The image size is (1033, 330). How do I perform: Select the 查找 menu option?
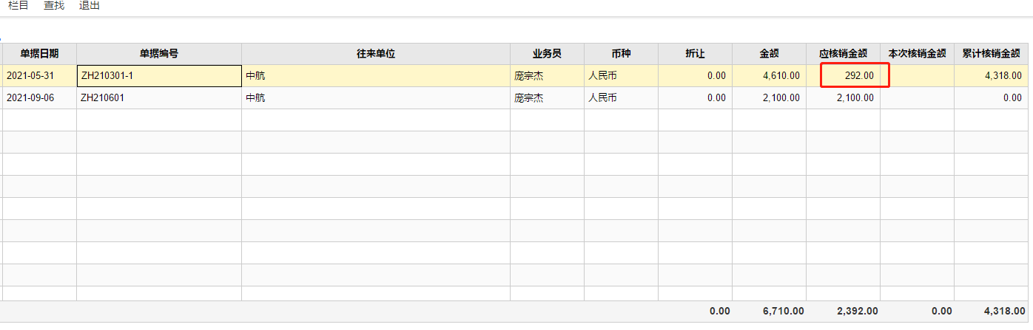pyautogui.click(x=54, y=6)
